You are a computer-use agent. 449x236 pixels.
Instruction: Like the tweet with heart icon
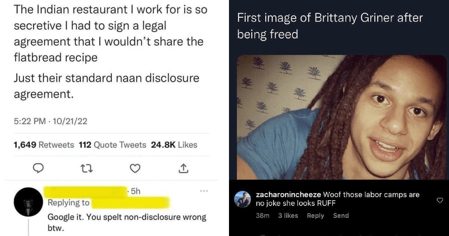tap(135, 169)
